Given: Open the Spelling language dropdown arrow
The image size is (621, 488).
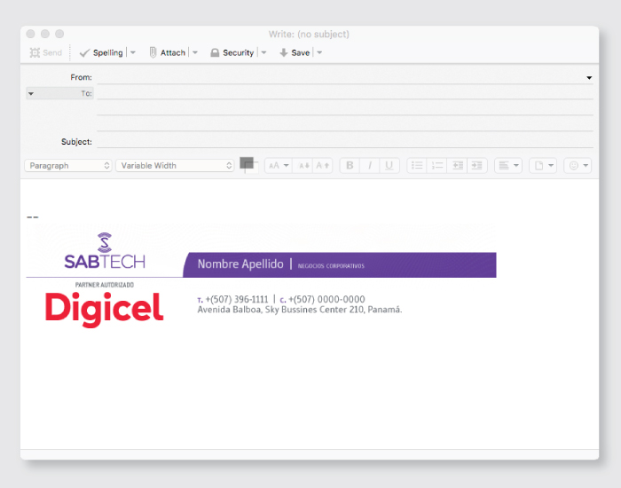Looking at the screenshot, I should 133,53.
